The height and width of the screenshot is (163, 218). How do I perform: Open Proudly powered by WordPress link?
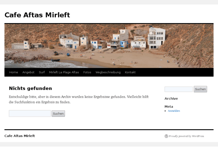[x=186, y=136]
